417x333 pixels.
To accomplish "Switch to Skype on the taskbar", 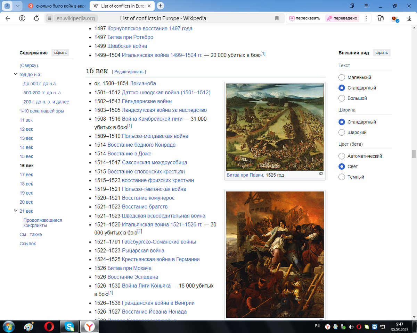I will tap(69, 326).
